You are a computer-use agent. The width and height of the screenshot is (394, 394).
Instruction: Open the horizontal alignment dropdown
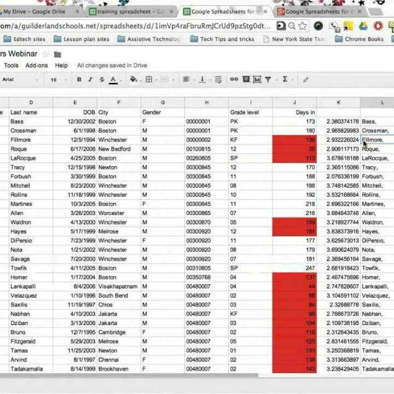coord(186,80)
